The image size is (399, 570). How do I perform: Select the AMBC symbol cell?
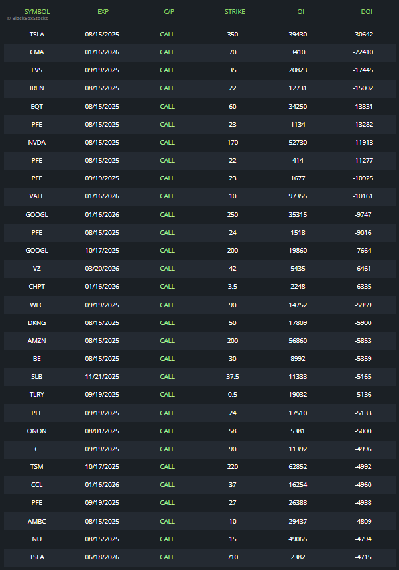(x=37, y=521)
